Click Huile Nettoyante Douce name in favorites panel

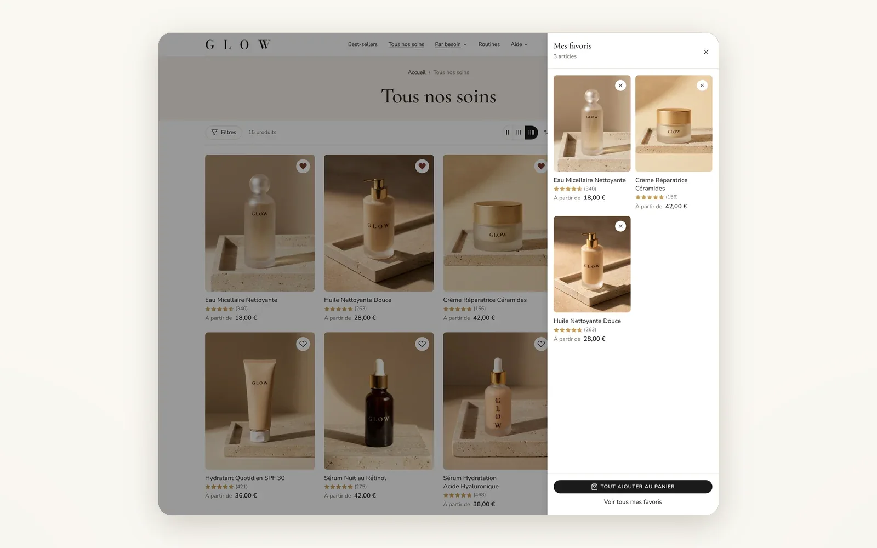click(587, 321)
